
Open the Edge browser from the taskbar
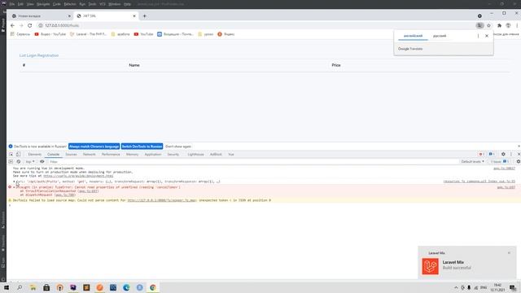(x=126, y=287)
